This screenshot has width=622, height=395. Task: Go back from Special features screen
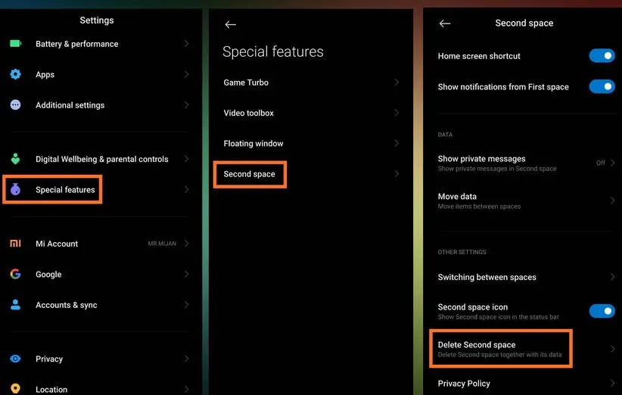coord(231,24)
